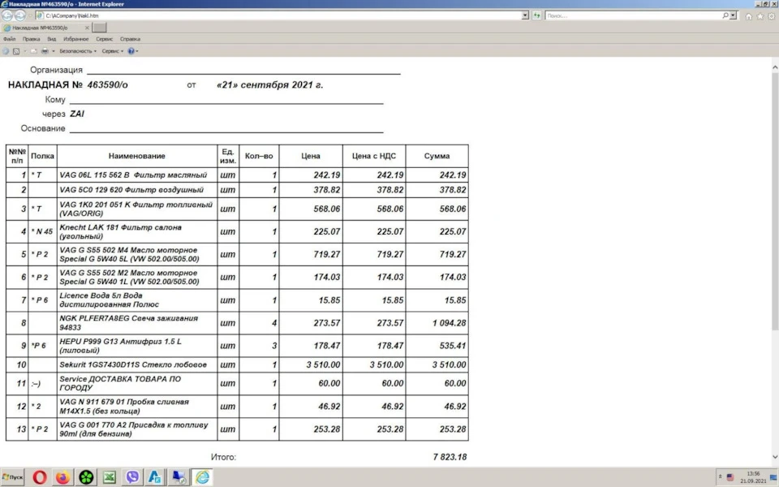Click the sum value 1 094.28
The width and height of the screenshot is (779, 487).
449,323
